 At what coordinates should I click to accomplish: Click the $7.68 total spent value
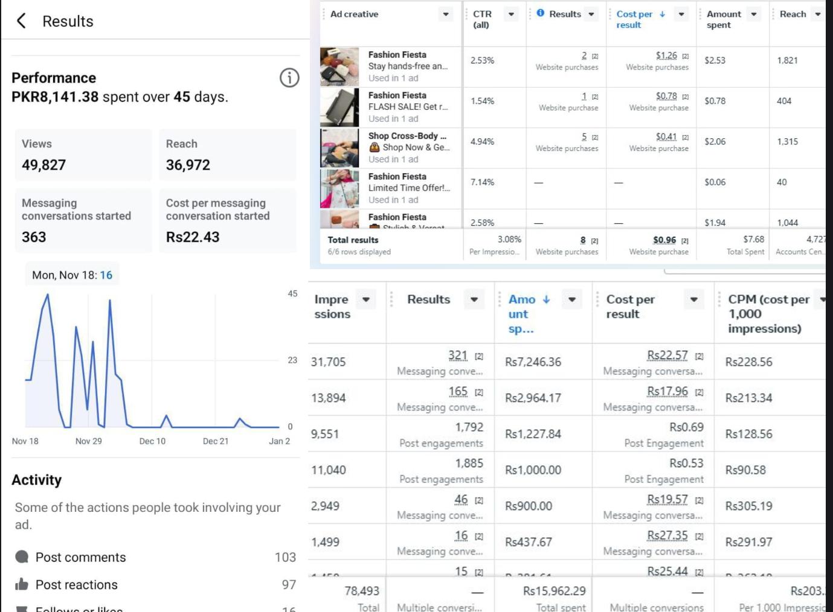(753, 239)
